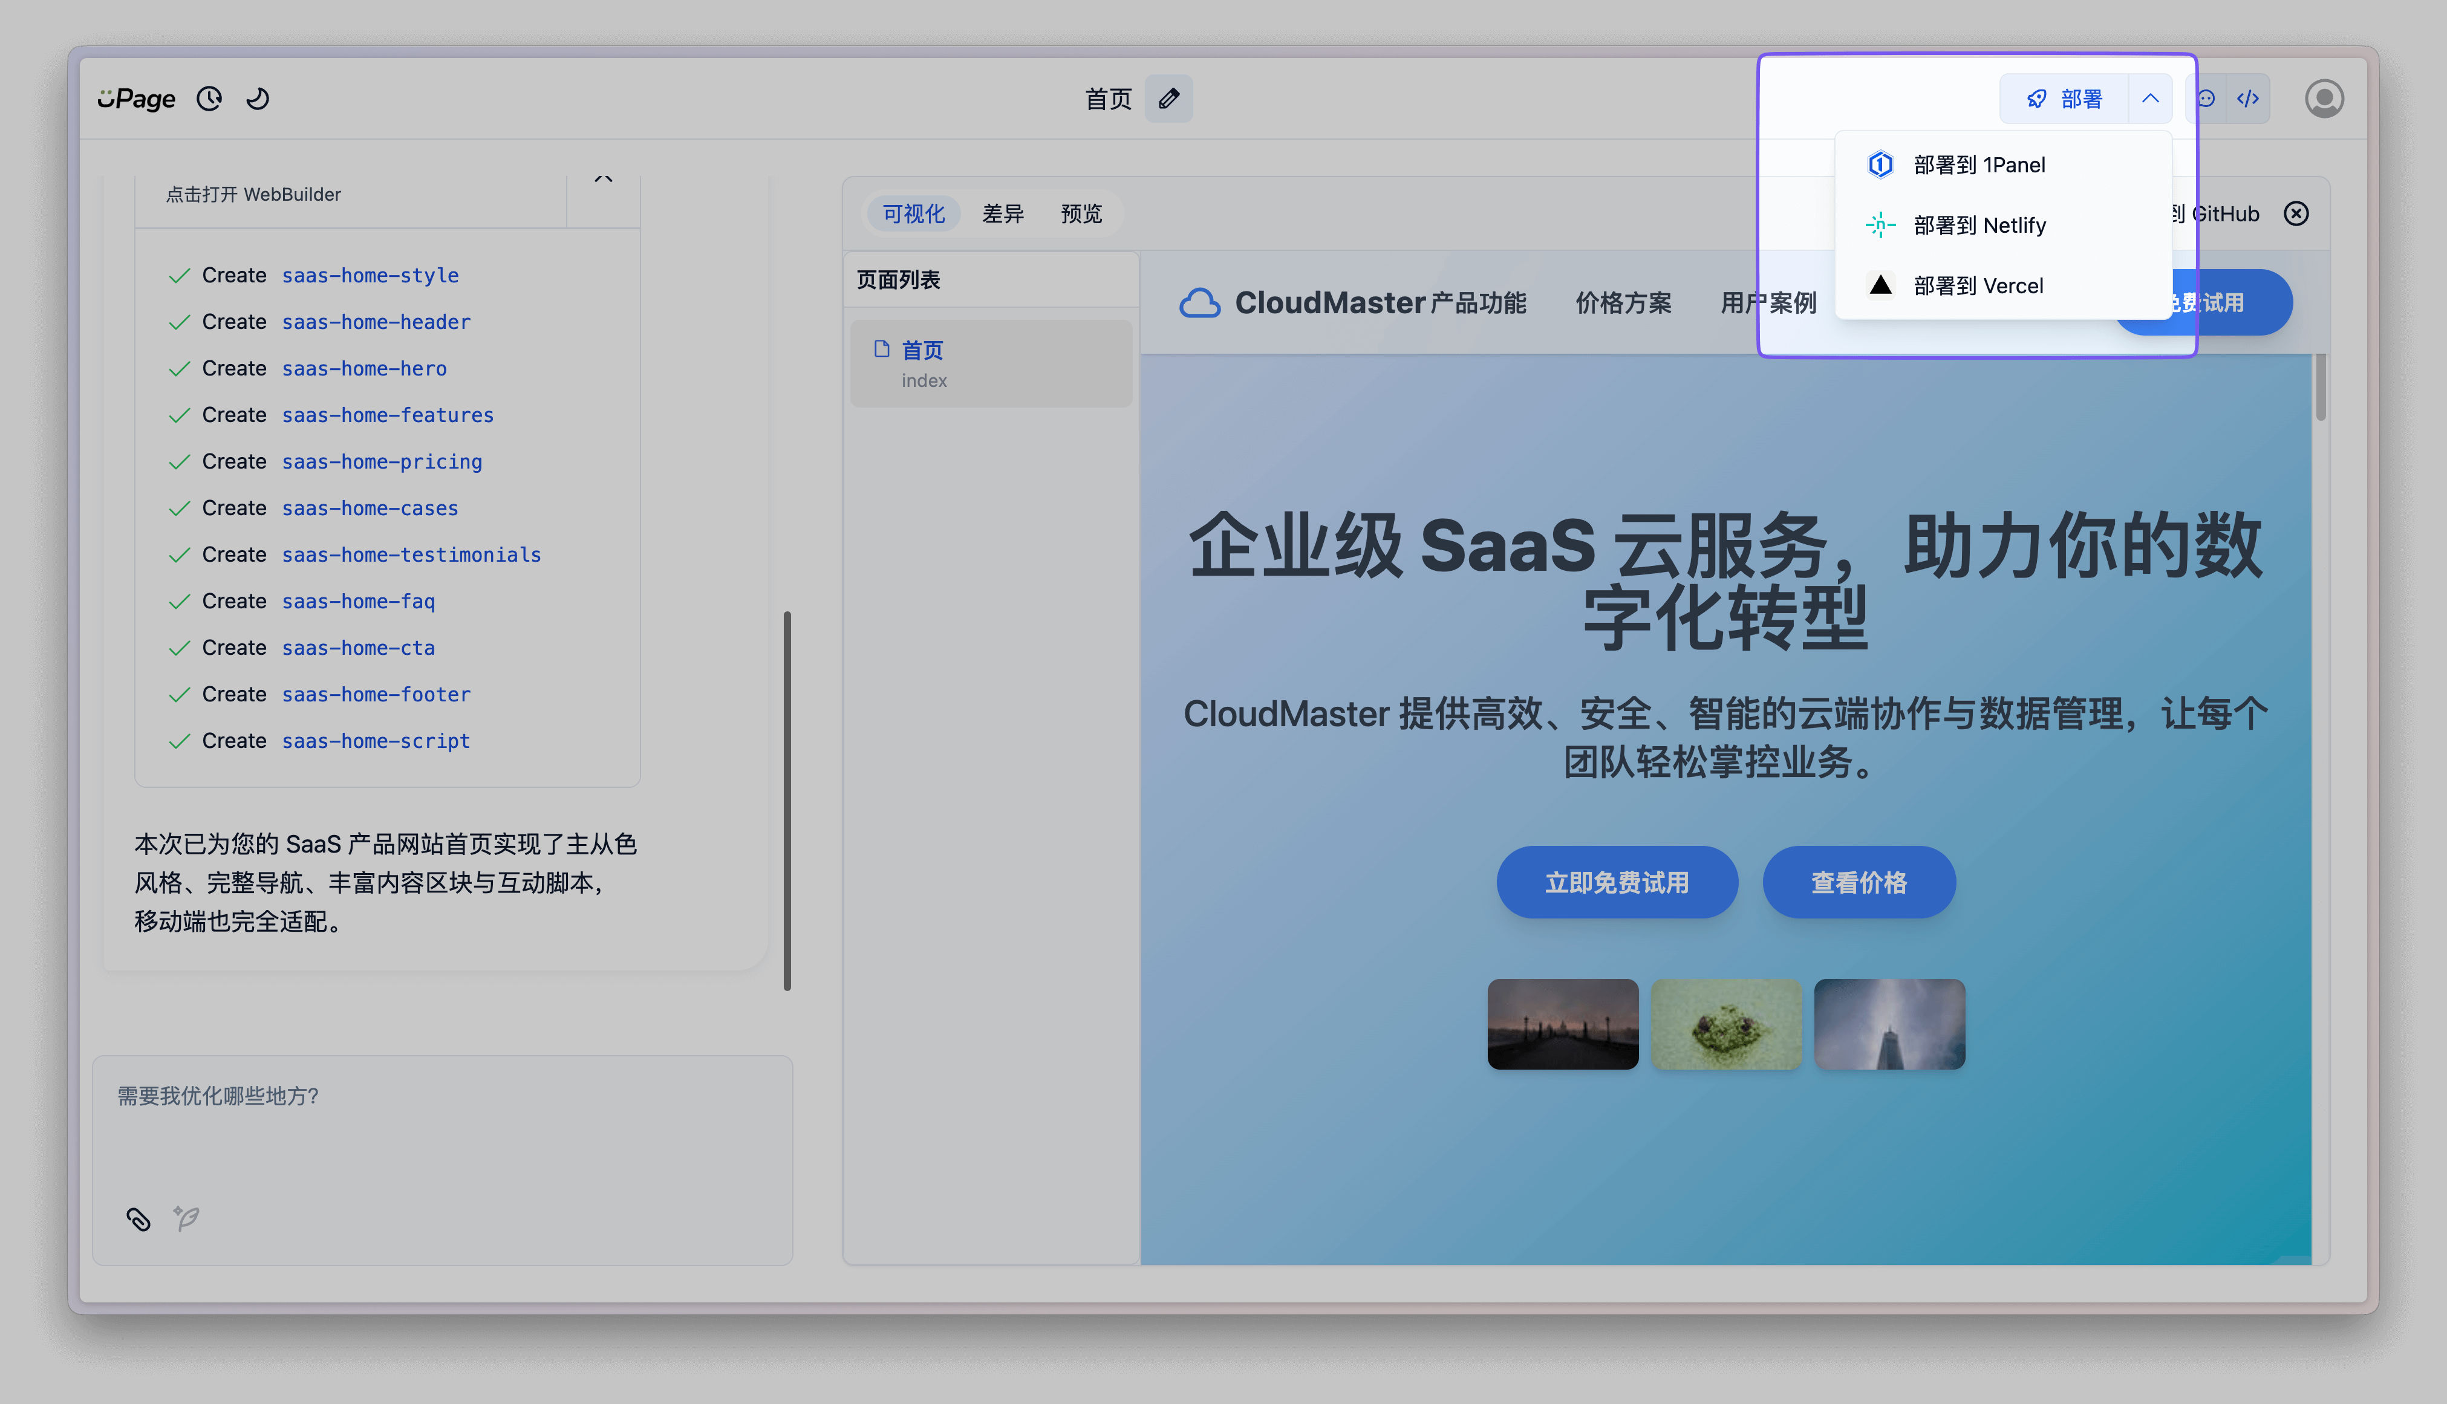This screenshot has width=2447, height=1404.
Task: Click the history clock icon
Action: [x=209, y=99]
